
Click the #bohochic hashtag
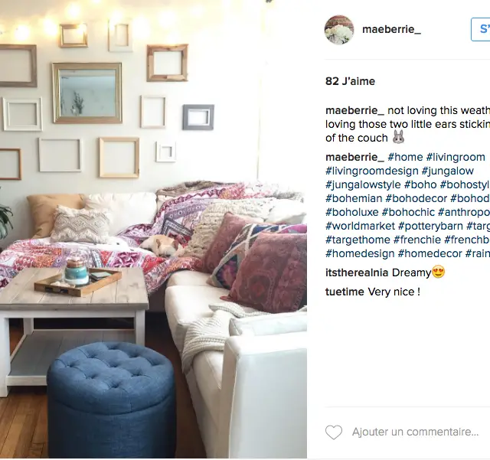pos(408,212)
